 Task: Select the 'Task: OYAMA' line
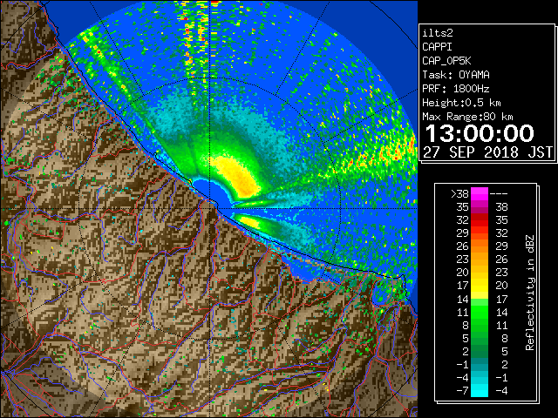point(456,75)
